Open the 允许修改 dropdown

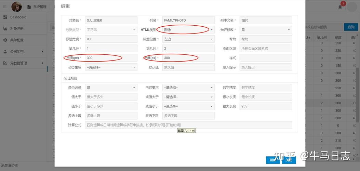(x=266, y=30)
